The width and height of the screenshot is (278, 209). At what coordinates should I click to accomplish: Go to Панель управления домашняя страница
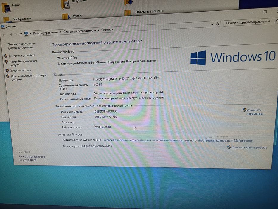21,45
